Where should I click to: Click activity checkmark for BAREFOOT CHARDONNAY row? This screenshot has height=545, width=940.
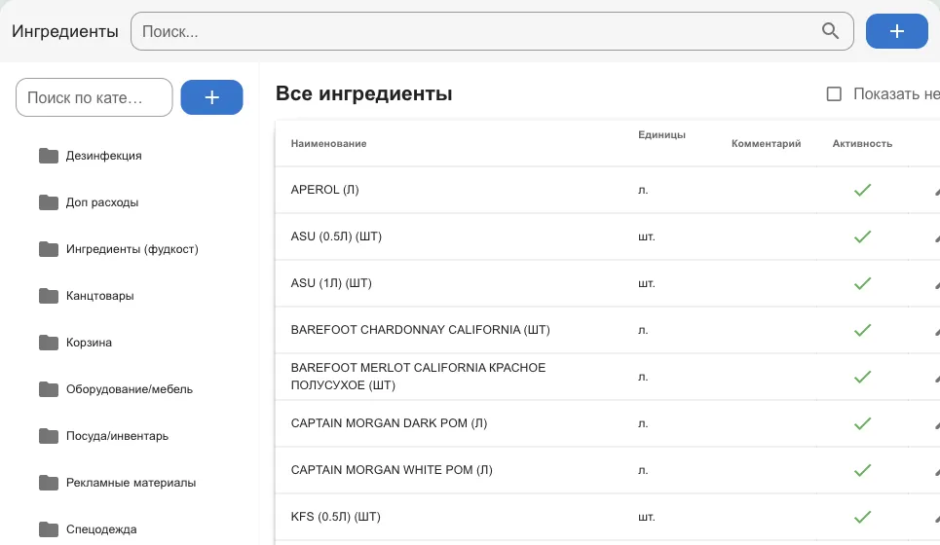pyautogui.click(x=862, y=330)
